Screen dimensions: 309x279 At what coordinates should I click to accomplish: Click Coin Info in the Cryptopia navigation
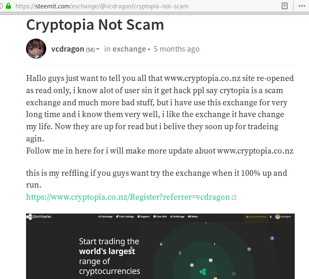tap(160, 216)
